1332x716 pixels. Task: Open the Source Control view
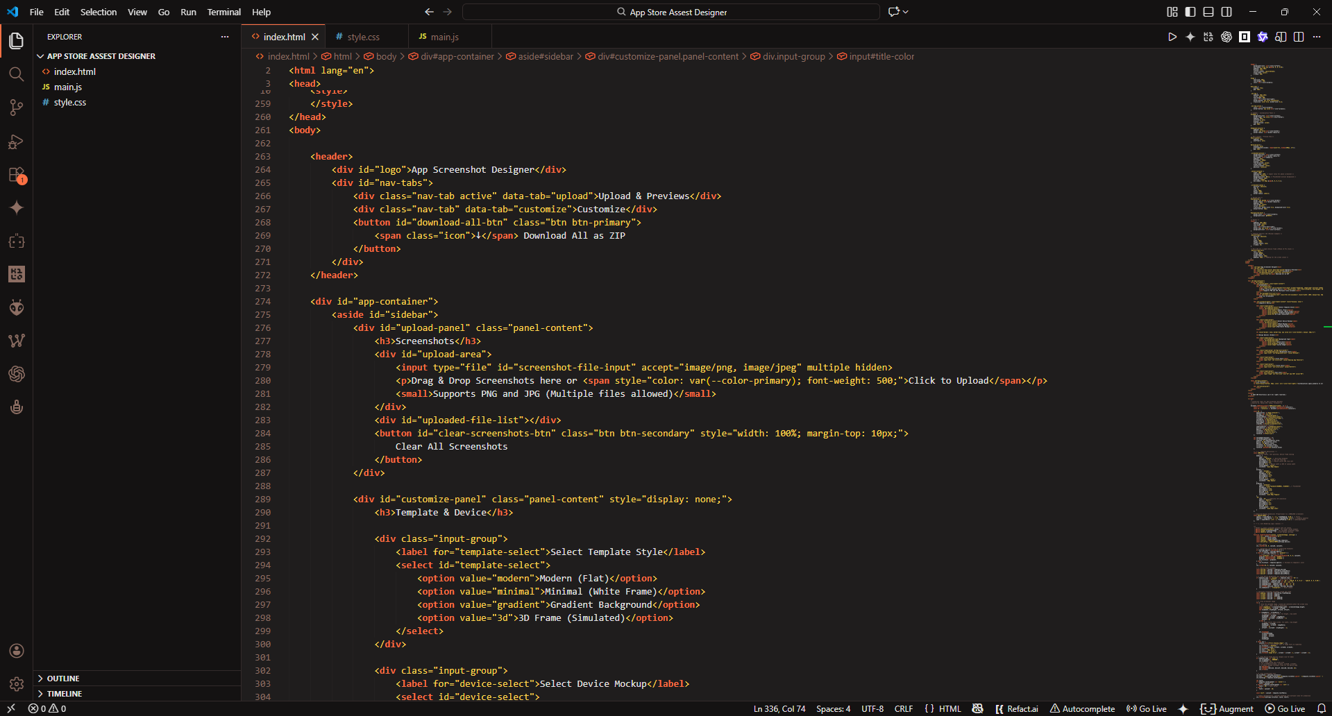pos(16,108)
